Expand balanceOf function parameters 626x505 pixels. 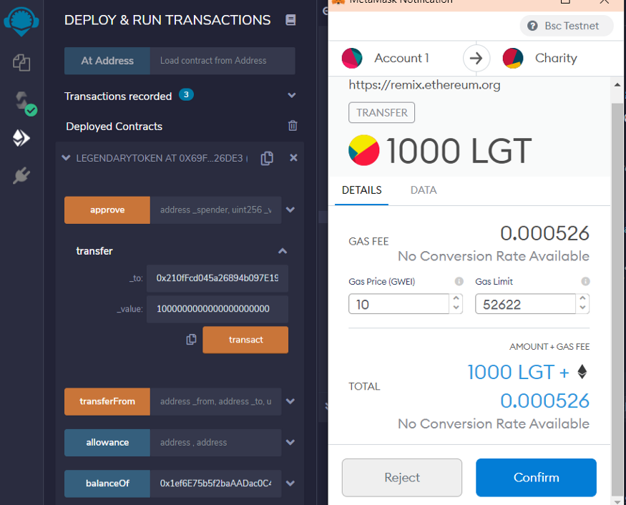tap(290, 483)
